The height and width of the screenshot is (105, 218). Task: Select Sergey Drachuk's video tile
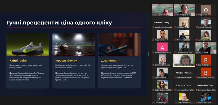pos(206,48)
